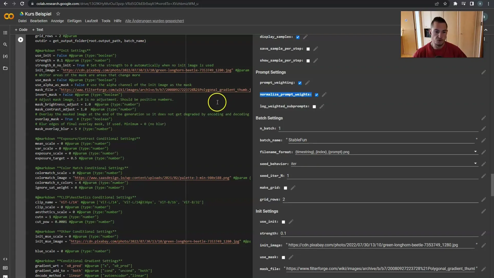
Task: Open the files folder sidebar icon
Action: 5,68
